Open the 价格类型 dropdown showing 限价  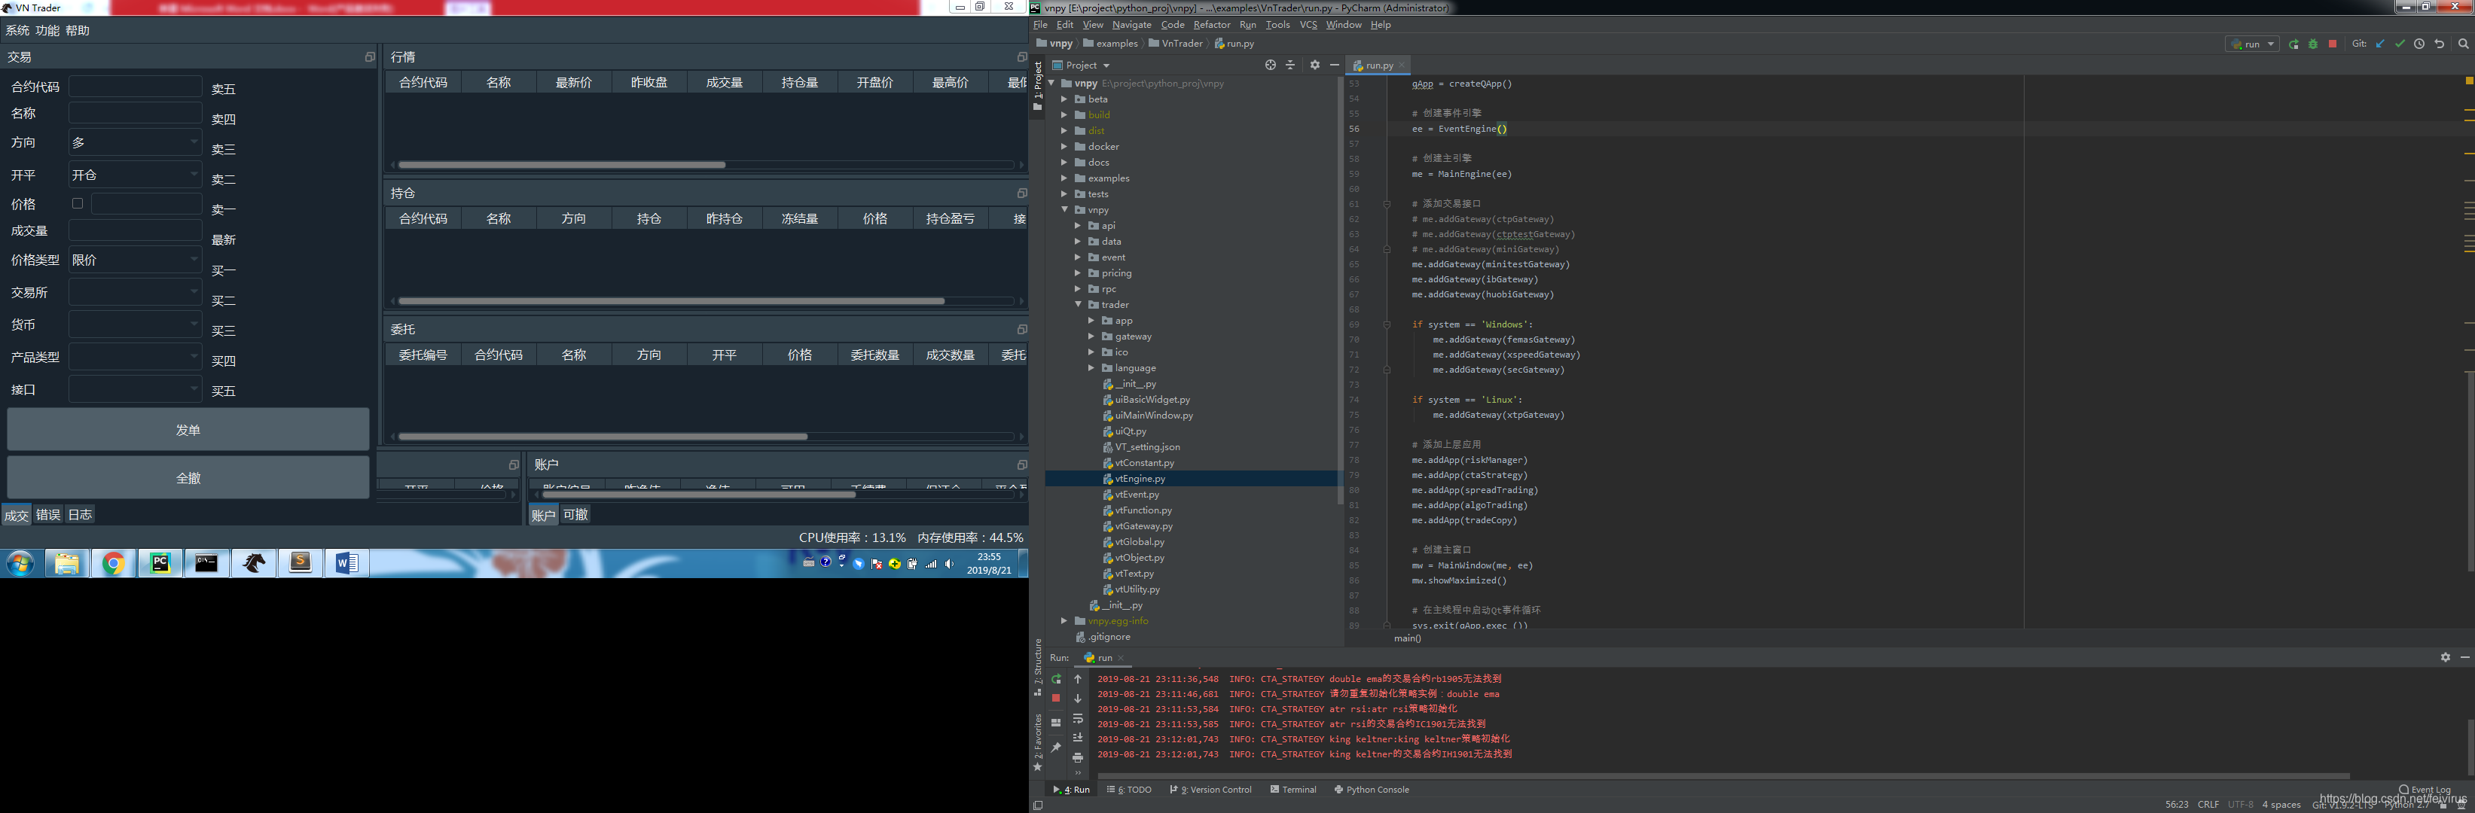pos(136,260)
